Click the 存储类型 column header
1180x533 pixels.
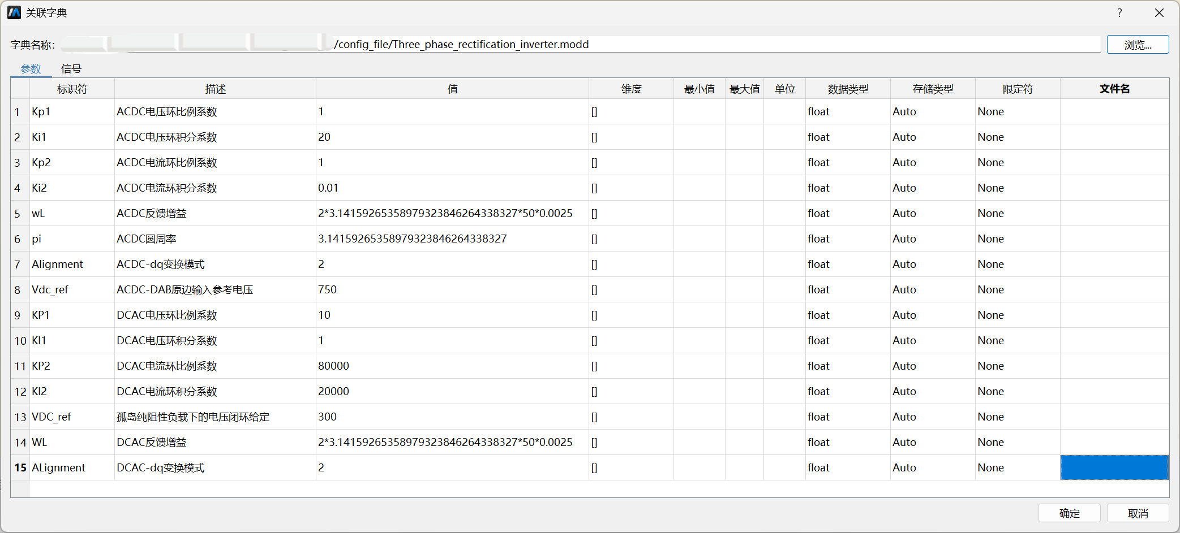[x=933, y=89]
